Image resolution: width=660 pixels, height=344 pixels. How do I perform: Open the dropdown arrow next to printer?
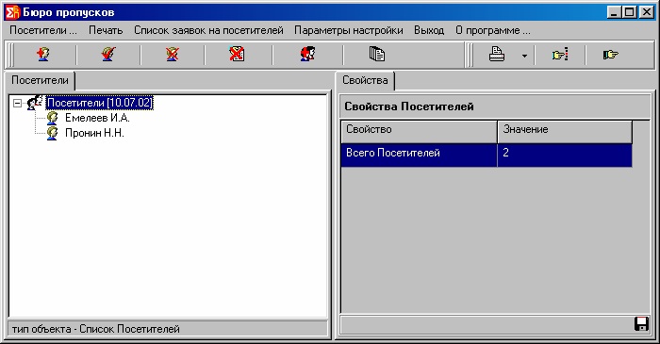[x=524, y=56]
